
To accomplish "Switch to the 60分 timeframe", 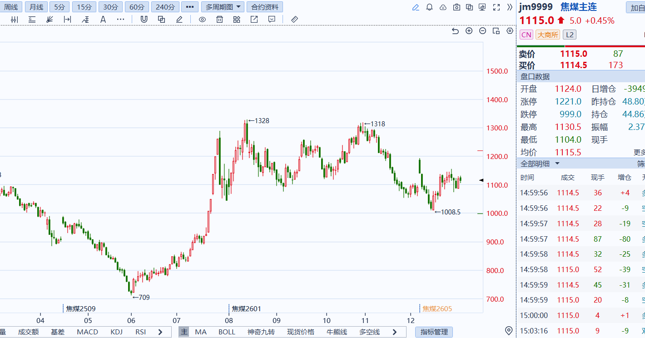I will point(137,7).
